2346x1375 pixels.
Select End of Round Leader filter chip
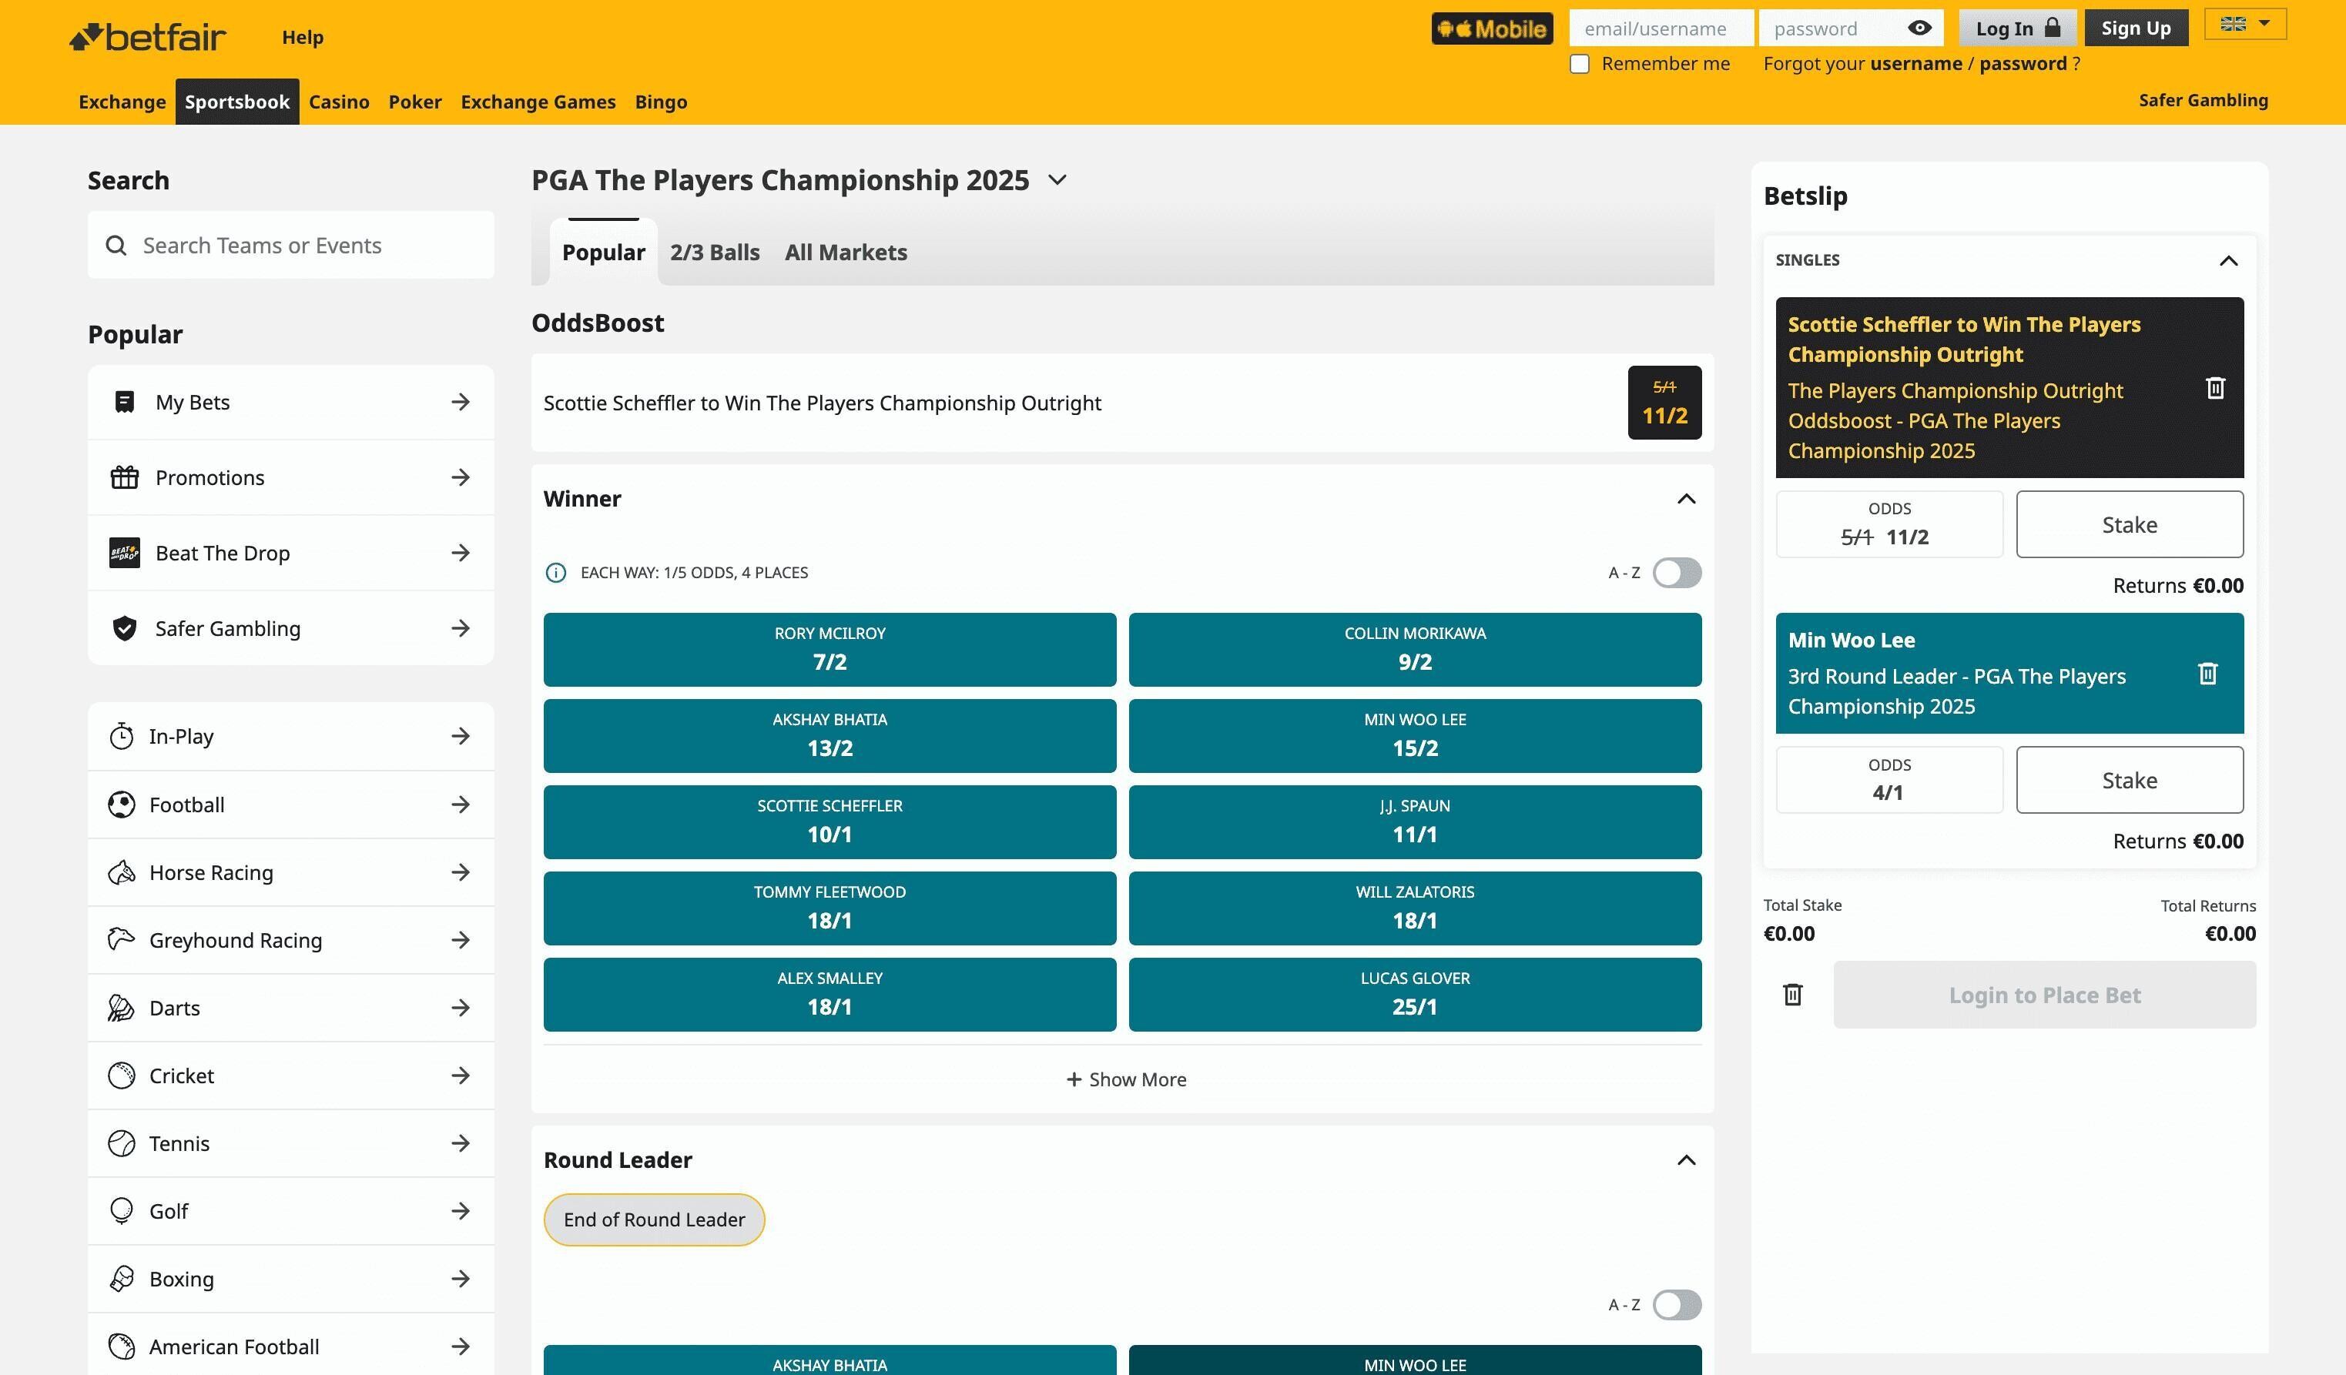[x=654, y=1219]
